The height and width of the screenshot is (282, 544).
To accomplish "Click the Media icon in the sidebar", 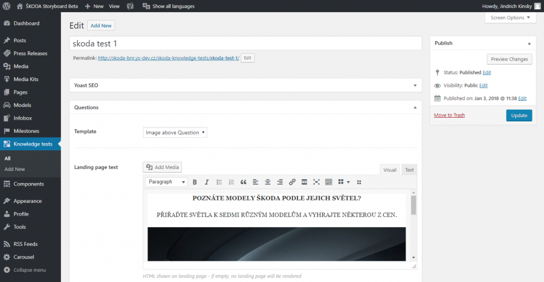I will point(7,66).
